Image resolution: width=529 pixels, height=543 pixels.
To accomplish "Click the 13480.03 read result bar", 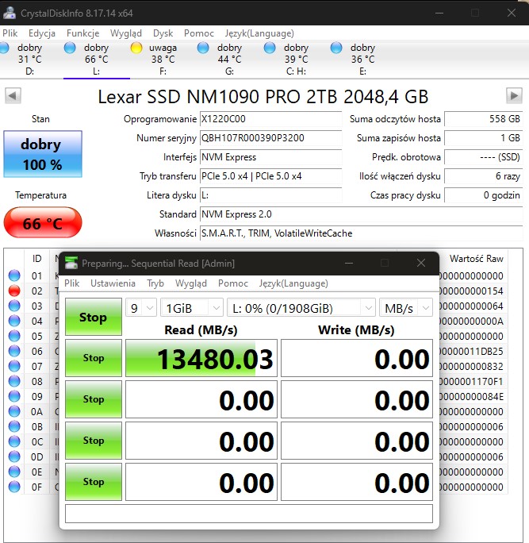I will [x=201, y=359].
